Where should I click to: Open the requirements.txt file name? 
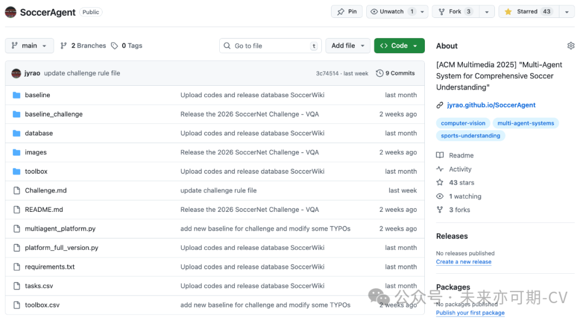(x=50, y=267)
